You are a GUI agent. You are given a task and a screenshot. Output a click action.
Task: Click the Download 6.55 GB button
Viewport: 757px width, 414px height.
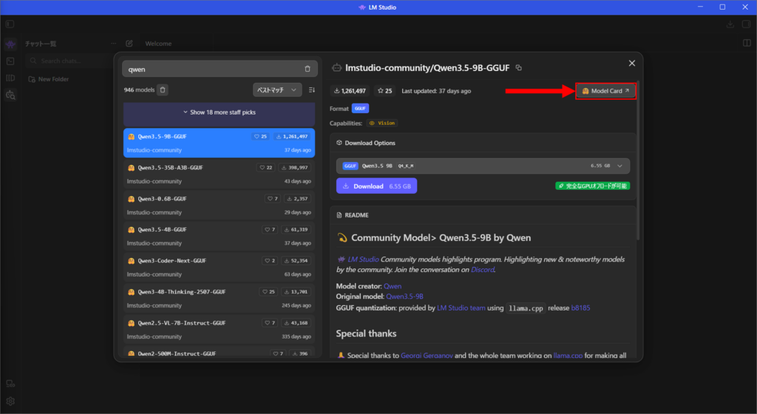[x=376, y=186]
